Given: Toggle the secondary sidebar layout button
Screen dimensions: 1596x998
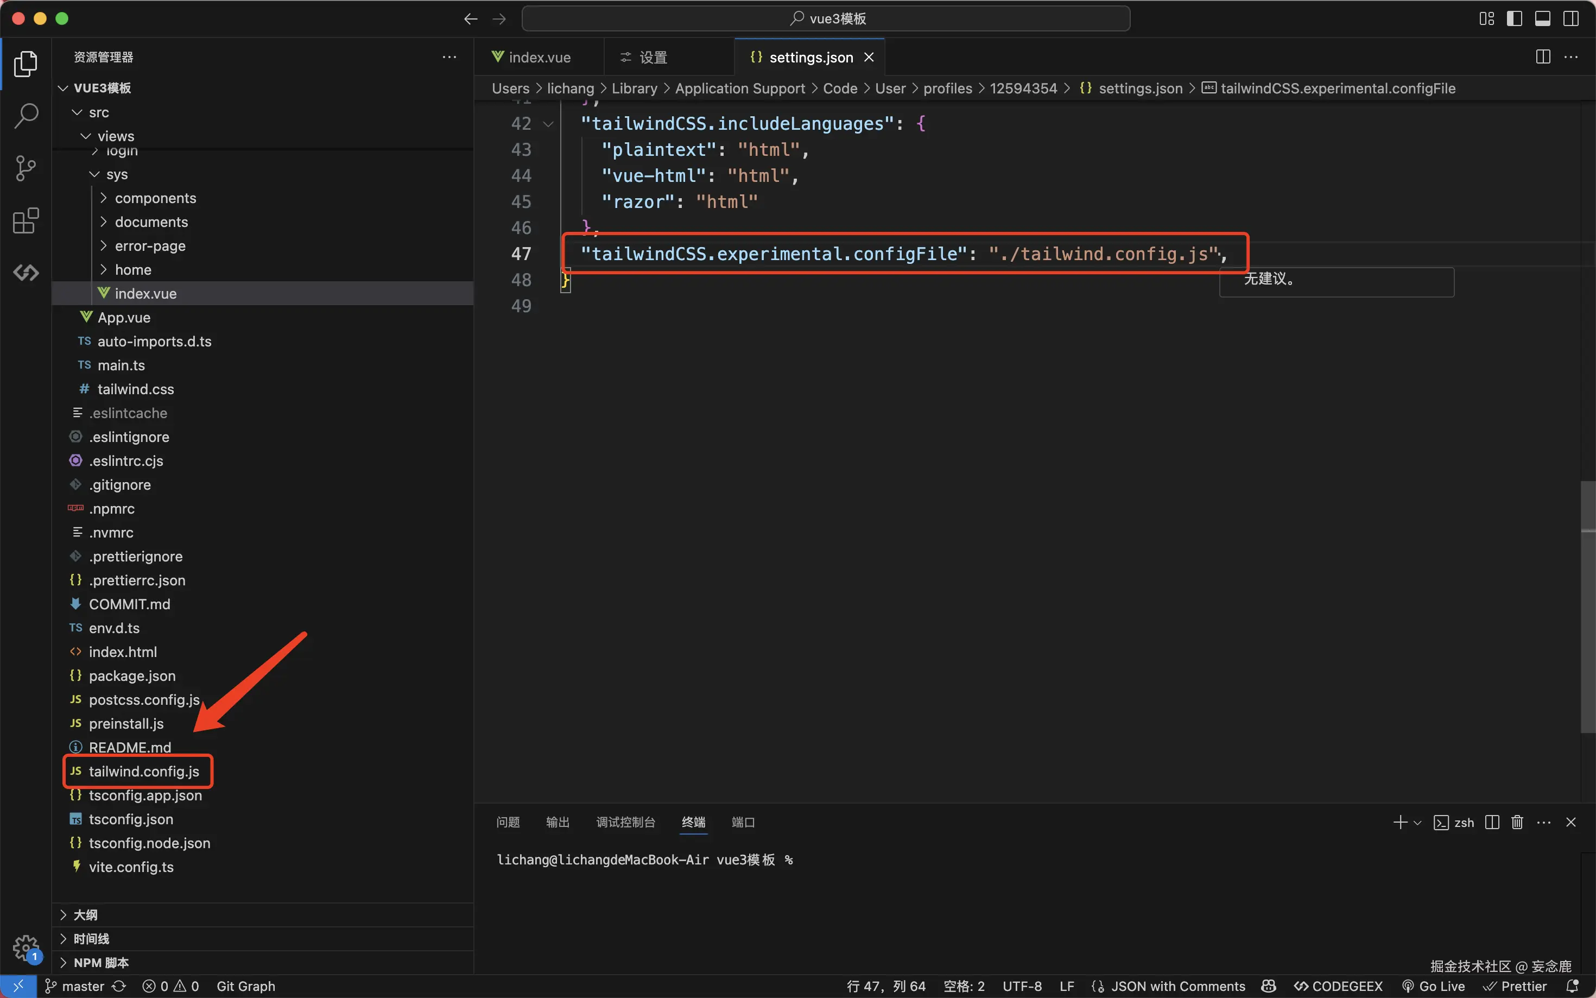Looking at the screenshot, I should pos(1571,18).
